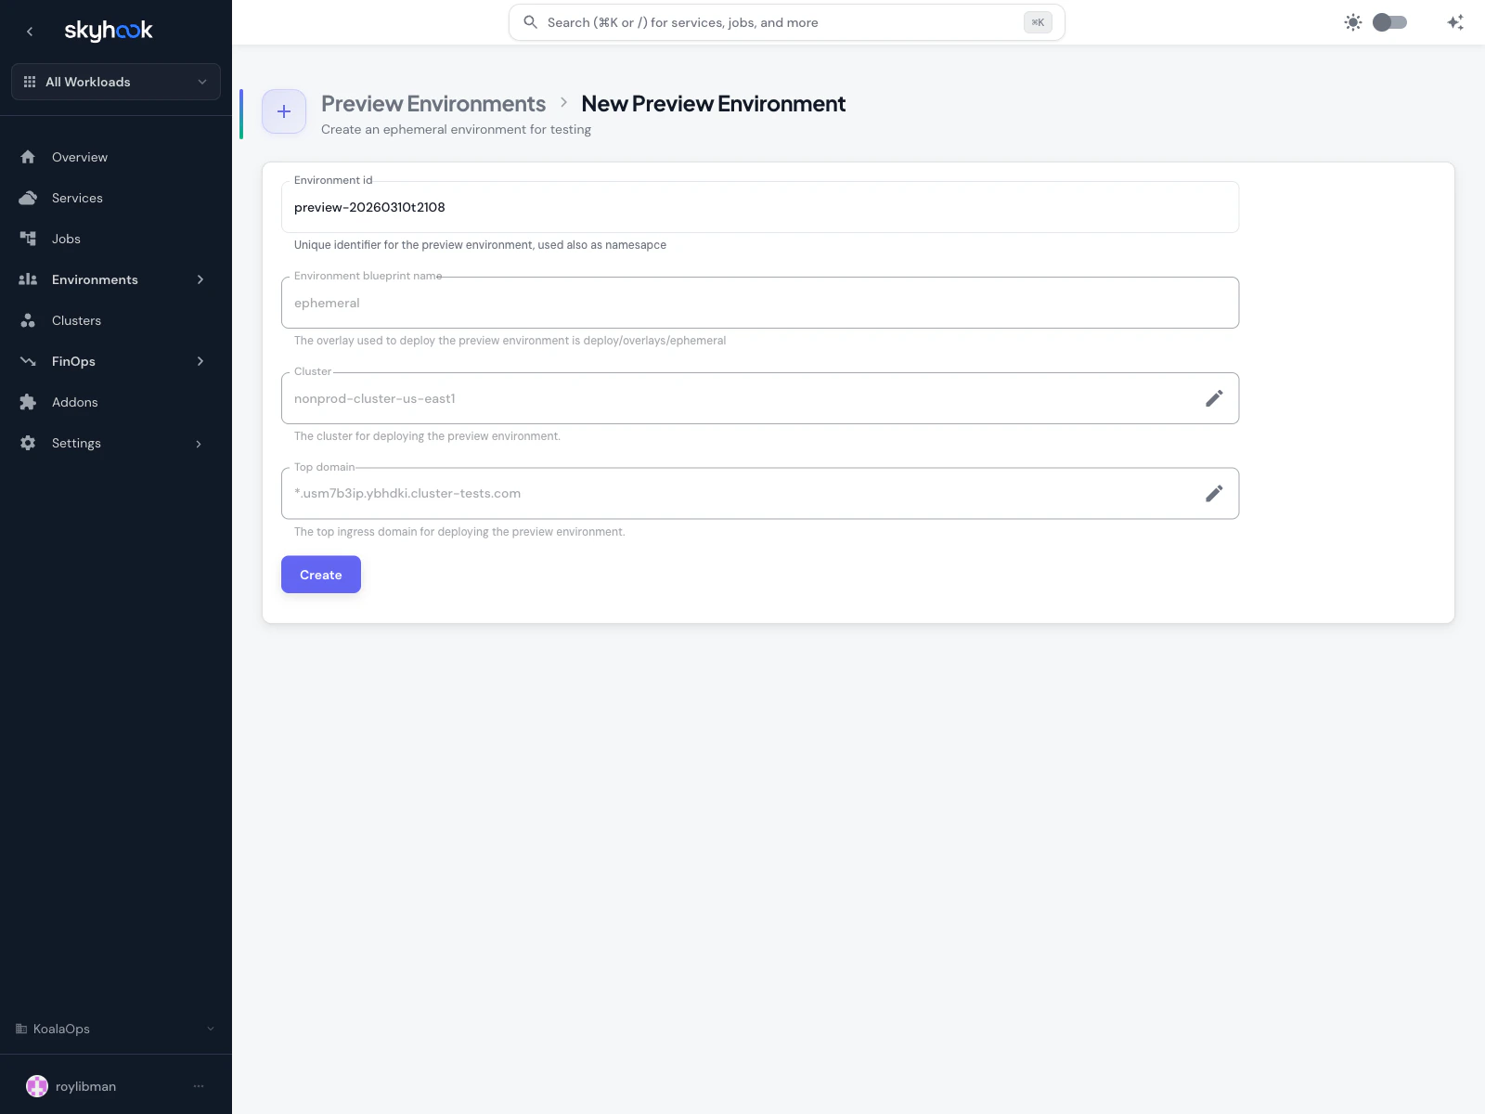Select Environments in the sidebar
Screen dimensions: 1485x1114
pyautogui.click(x=94, y=279)
